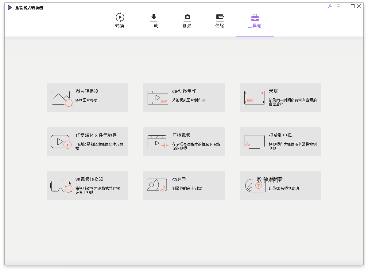This screenshot has height=272, width=368.
Task: Click the CD刻录 disc icon
Action: [x=157, y=185]
